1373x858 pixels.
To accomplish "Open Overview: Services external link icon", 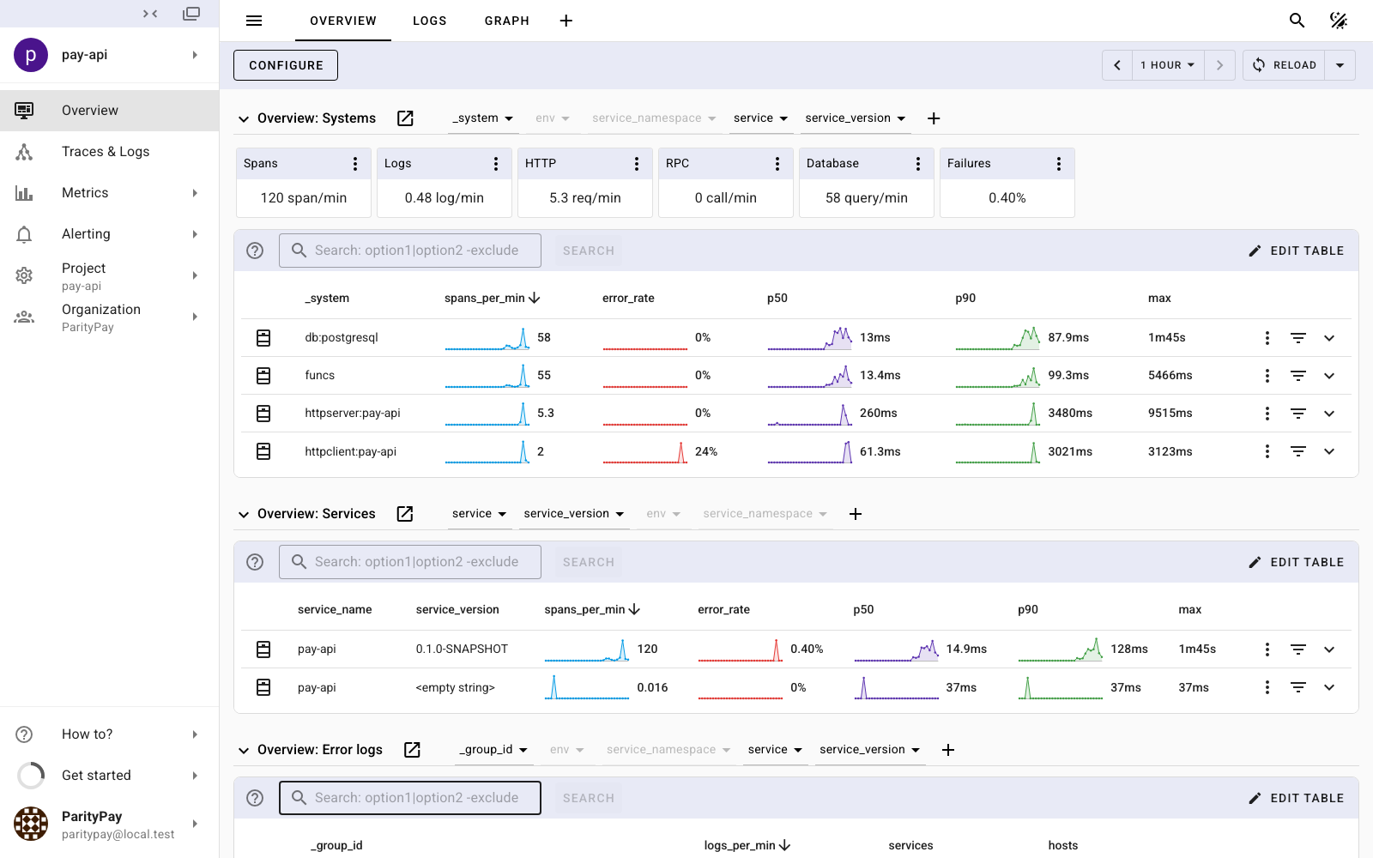I will pos(405,514).
